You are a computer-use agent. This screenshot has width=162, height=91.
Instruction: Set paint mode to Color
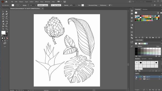[x=2, y=38]
